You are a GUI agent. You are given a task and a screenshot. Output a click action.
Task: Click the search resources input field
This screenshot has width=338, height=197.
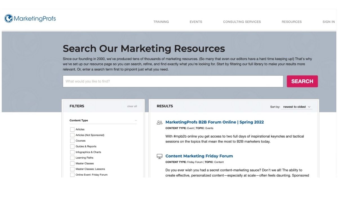pyautogui.click(x=173, y=81)
